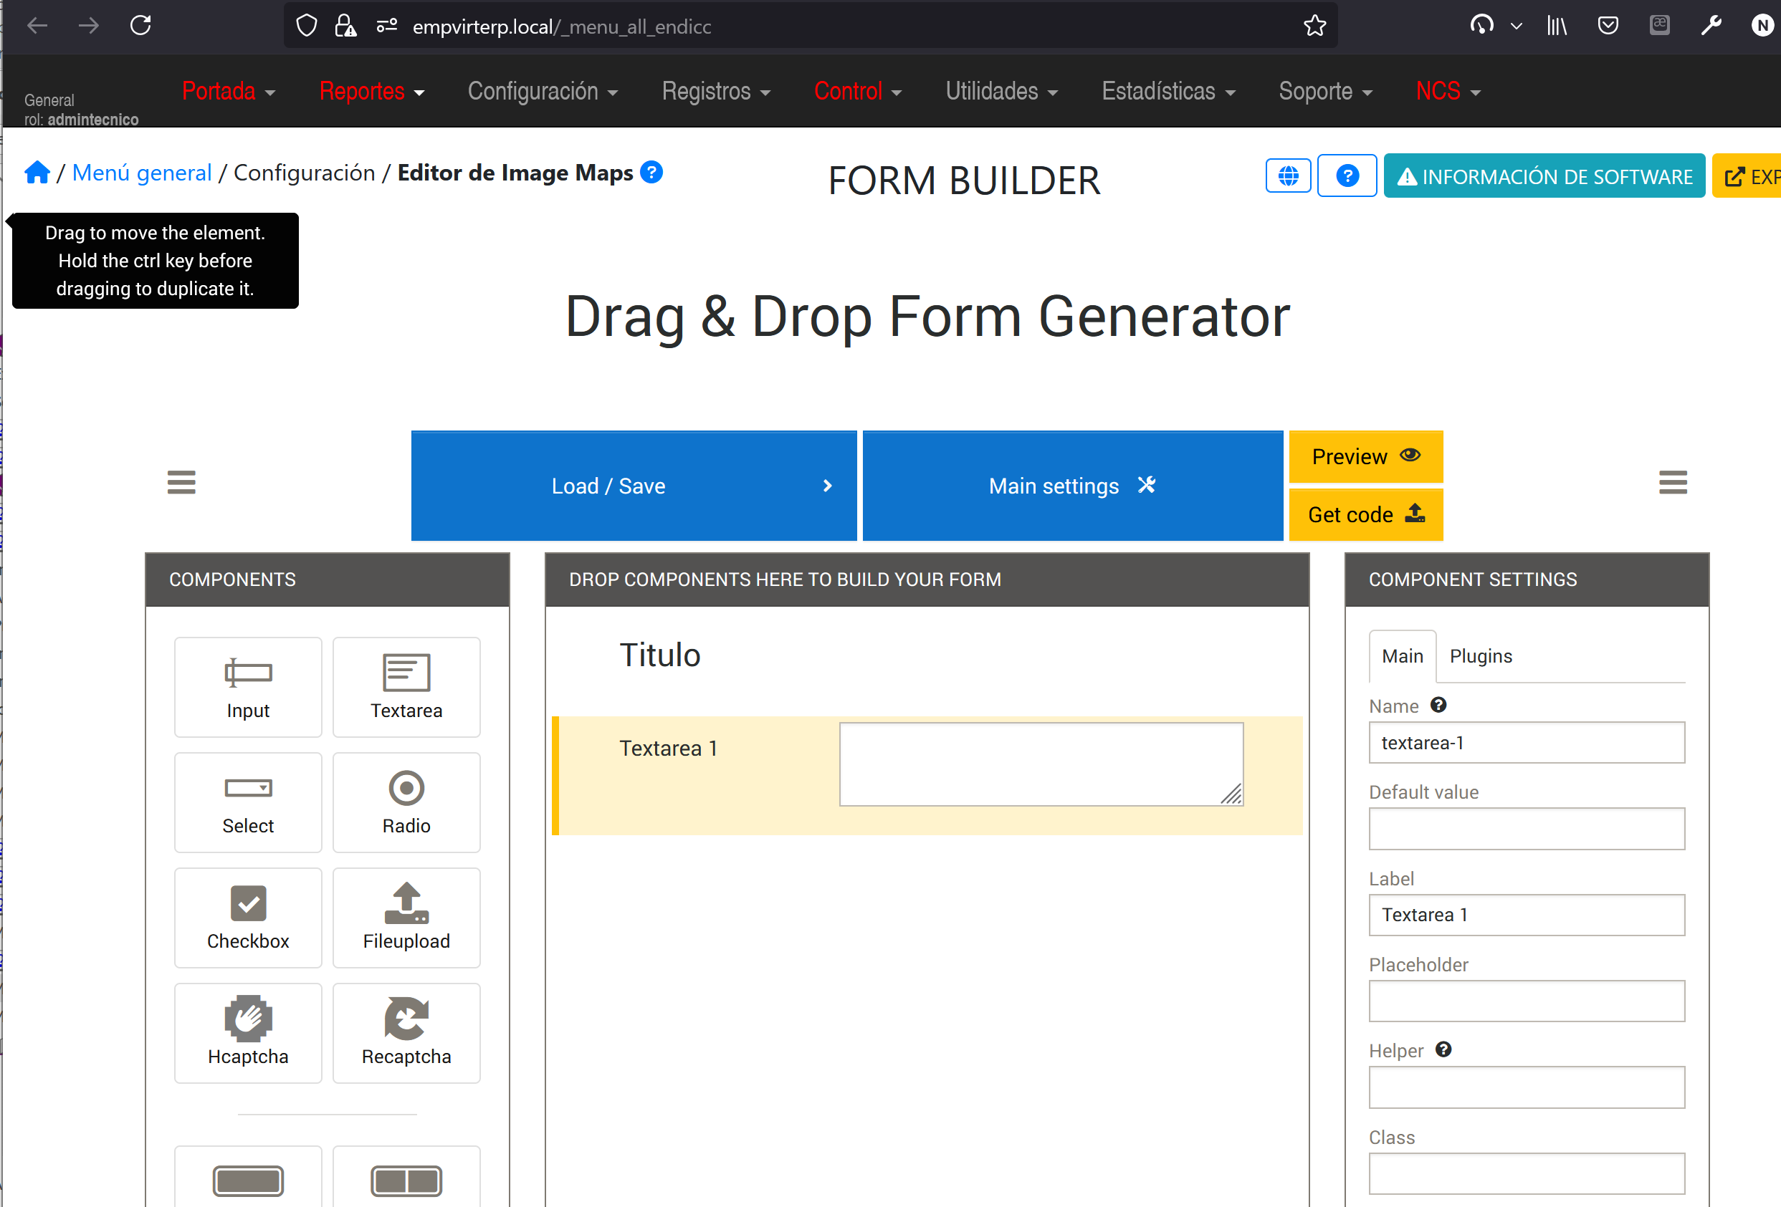Open the left hamburger menu icon
The width and height of the screenshot is (1781, 1207).
pos(181,483)
